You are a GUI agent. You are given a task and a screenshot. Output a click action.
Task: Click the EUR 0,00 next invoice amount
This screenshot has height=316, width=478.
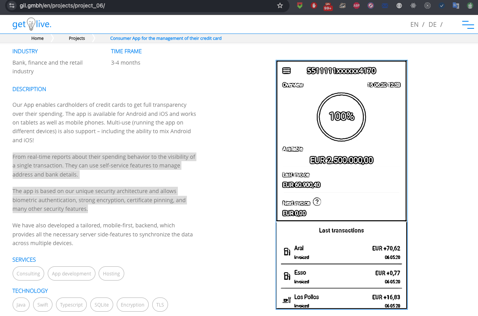(294, 213)
